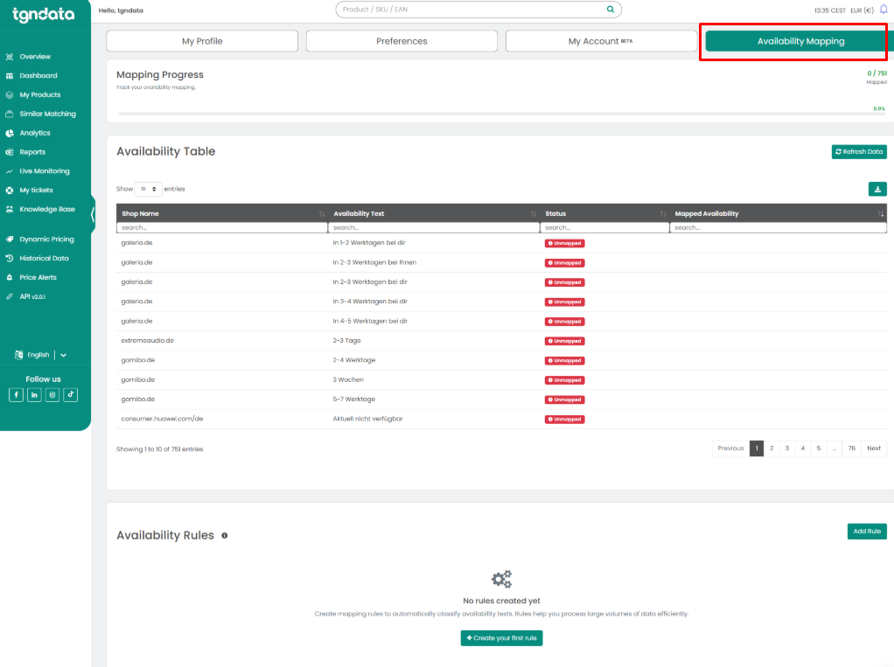Open the TikTok social link
Viewport: 894px width, 667px height.
click(x=71, y=395)
